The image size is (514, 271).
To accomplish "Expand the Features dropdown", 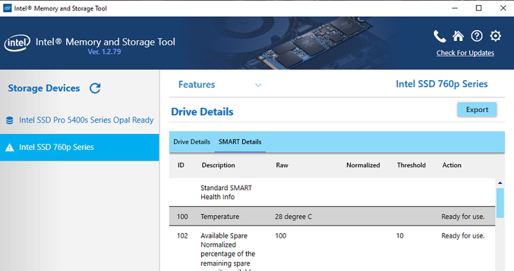I will [x=197, y=84].
